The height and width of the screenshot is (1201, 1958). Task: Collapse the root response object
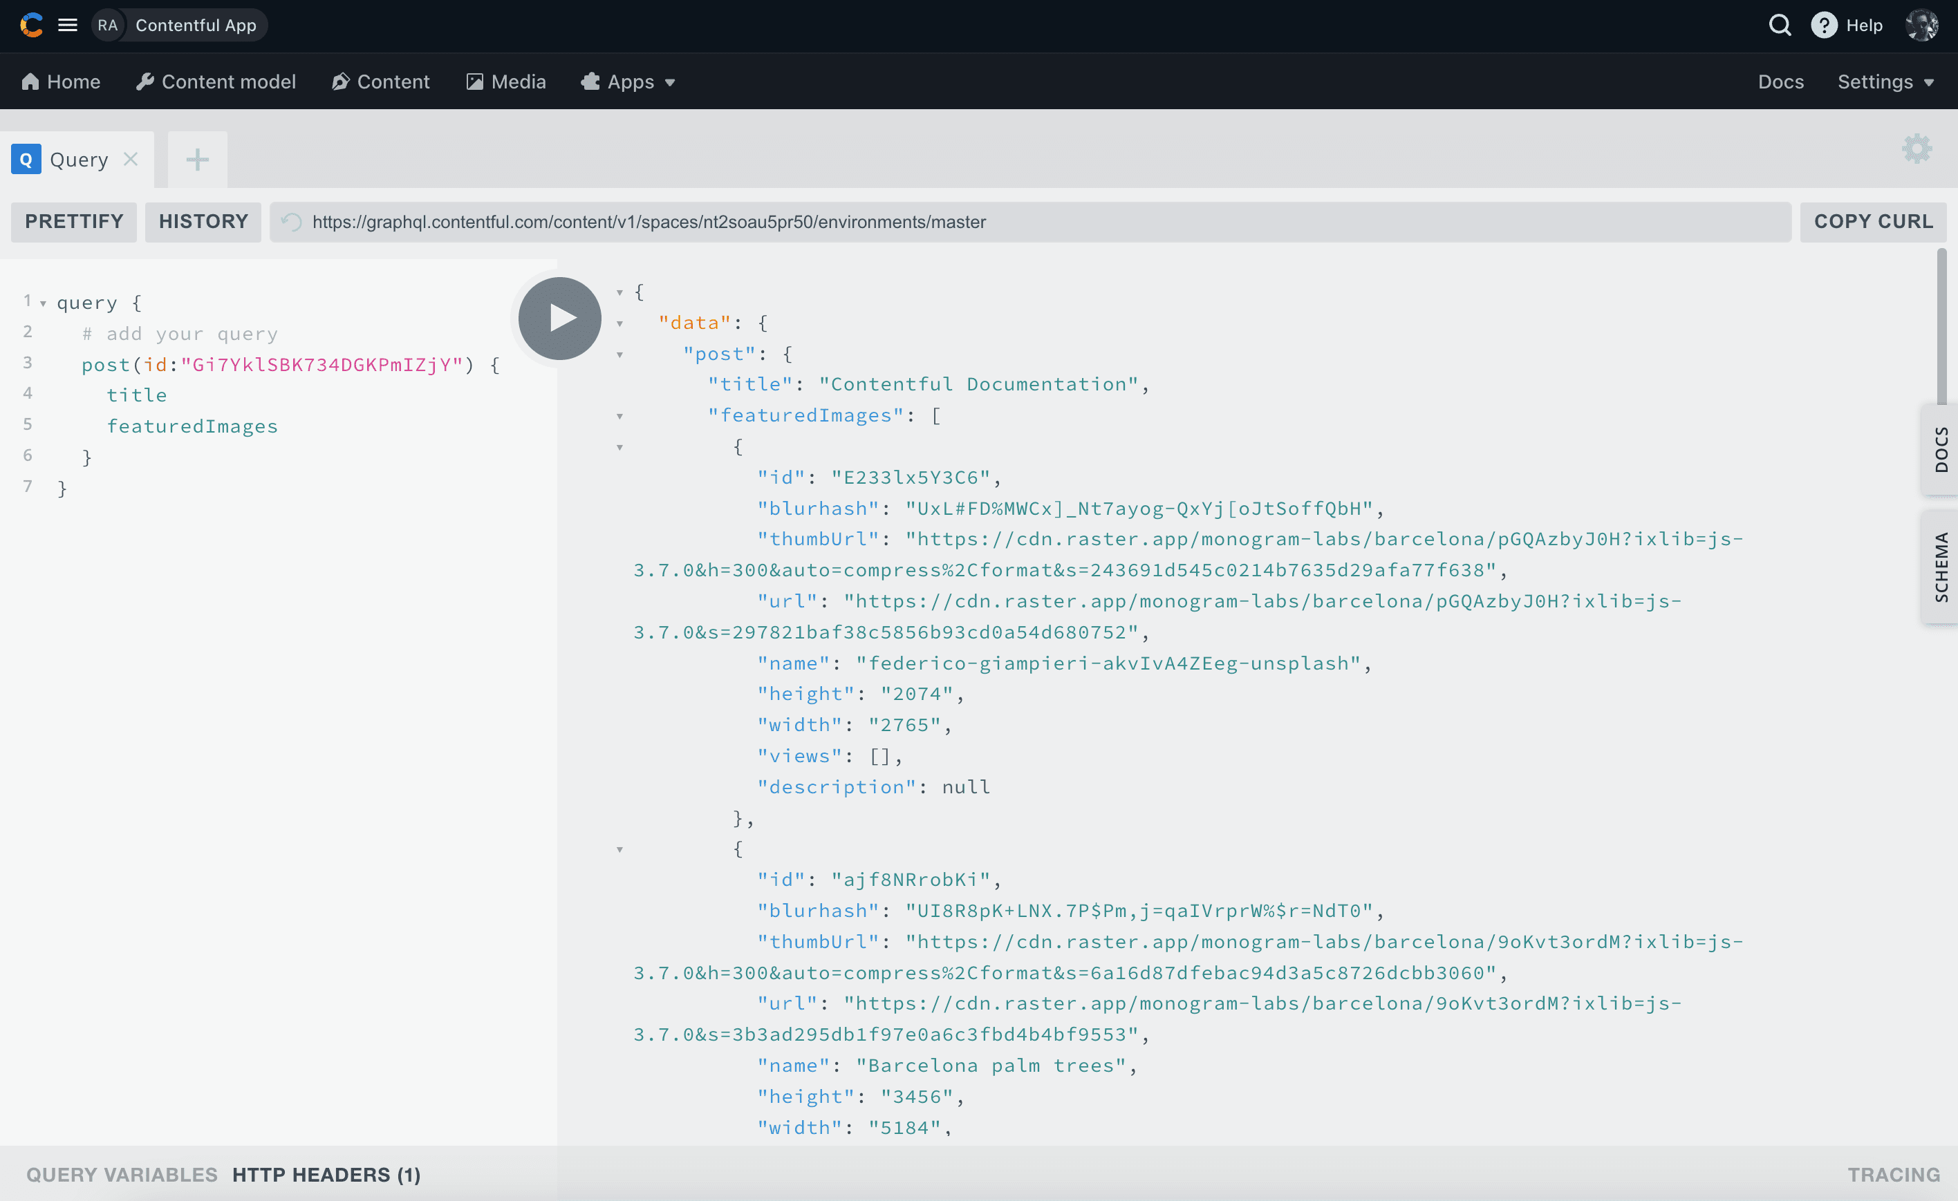click(x=619, y=293)
